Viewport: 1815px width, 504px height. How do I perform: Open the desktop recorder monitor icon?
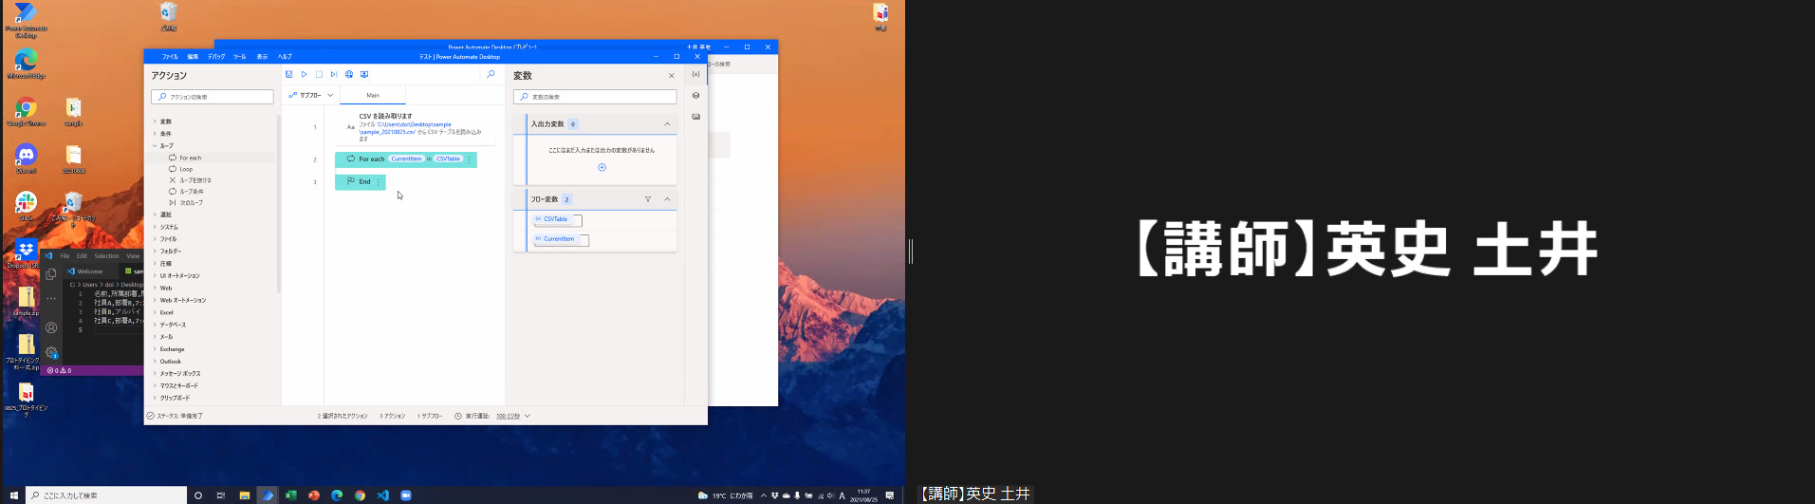364,74
